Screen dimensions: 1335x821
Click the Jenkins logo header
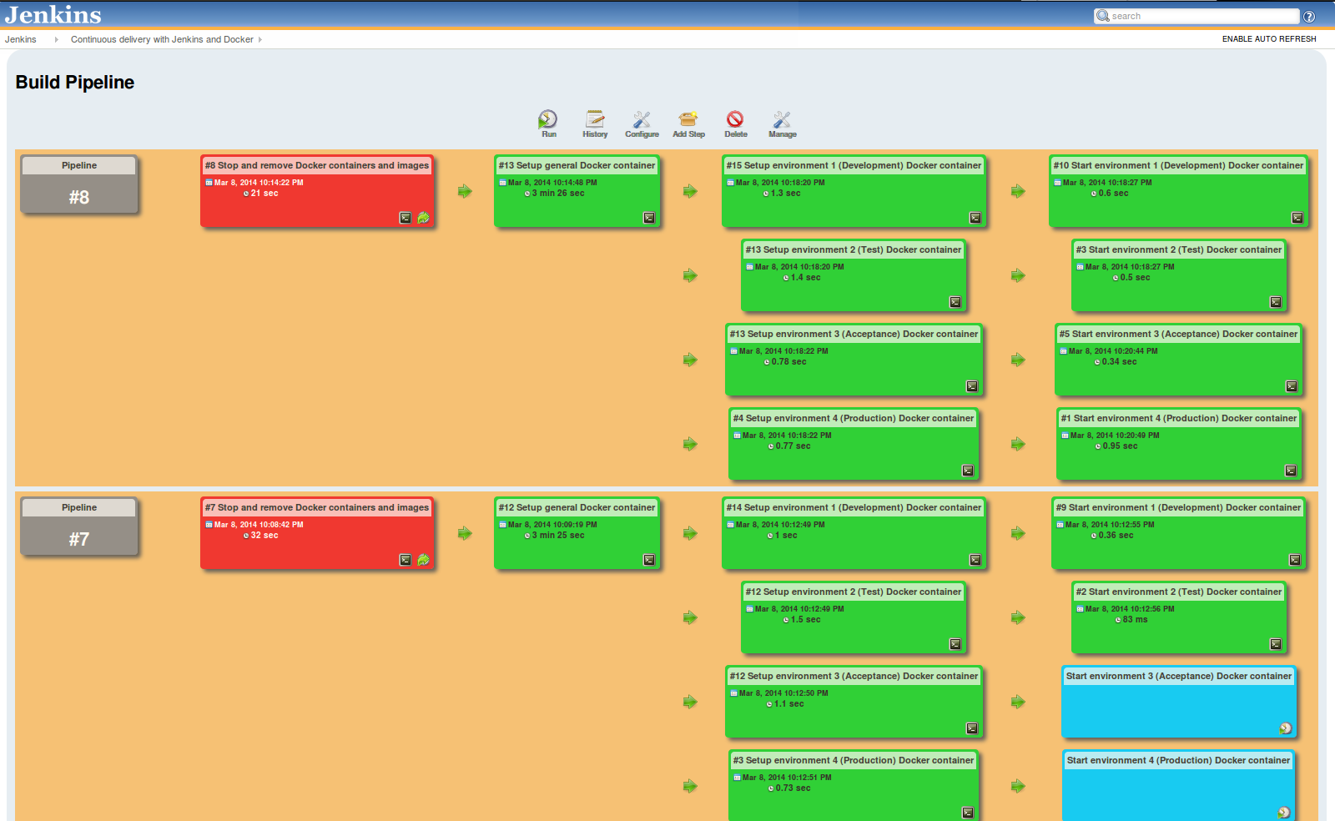(53, 15)
